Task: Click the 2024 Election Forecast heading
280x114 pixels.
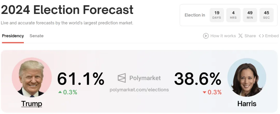Action: [x=67, y=10]
